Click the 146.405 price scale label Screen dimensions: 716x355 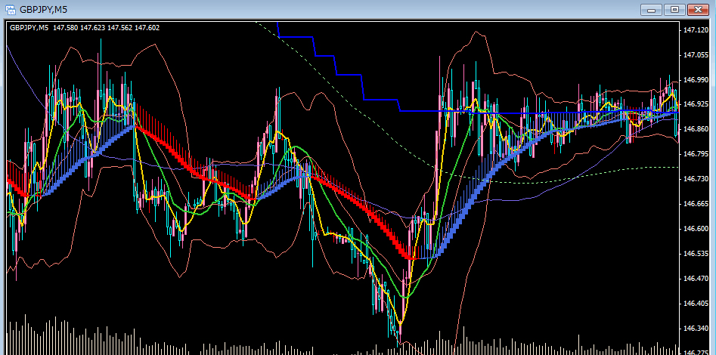(696, 304)
